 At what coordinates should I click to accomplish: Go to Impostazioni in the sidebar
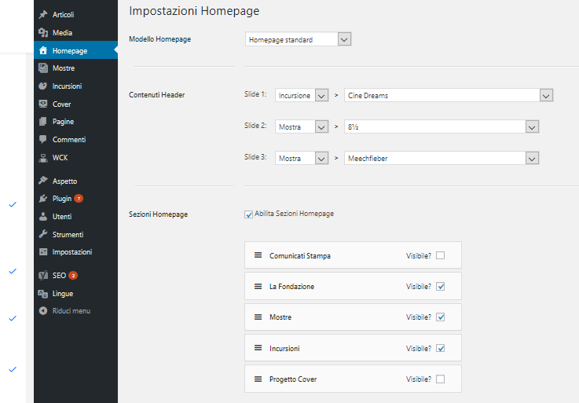(71, 252)
